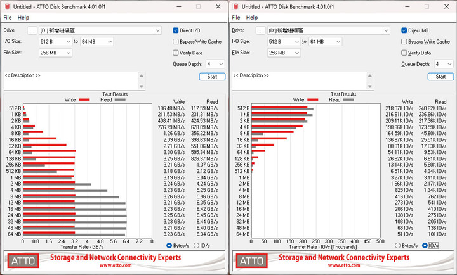Click the drive browse '...' button in left window
457x275 pixels.
(32, 30)
